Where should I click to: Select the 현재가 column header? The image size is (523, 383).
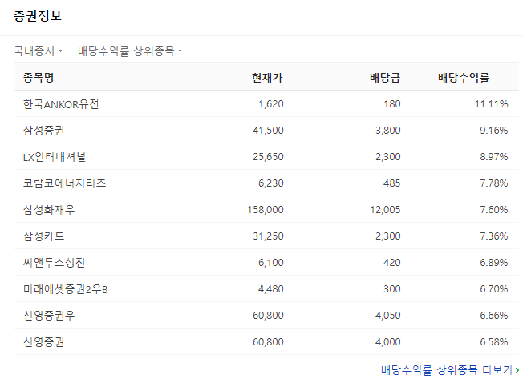pyautogui.click(x=267, y=78)
